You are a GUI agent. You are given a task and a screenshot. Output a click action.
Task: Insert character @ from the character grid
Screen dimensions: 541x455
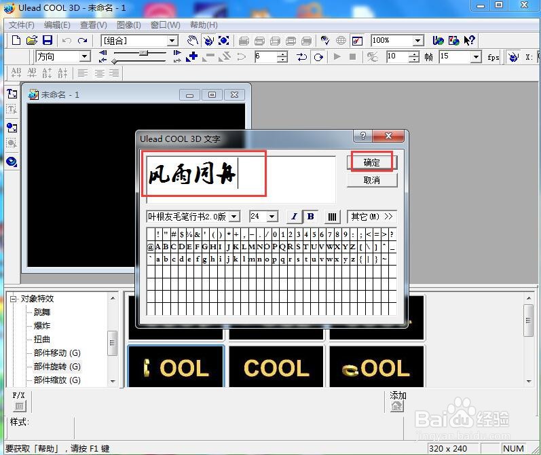click(151, 247)
